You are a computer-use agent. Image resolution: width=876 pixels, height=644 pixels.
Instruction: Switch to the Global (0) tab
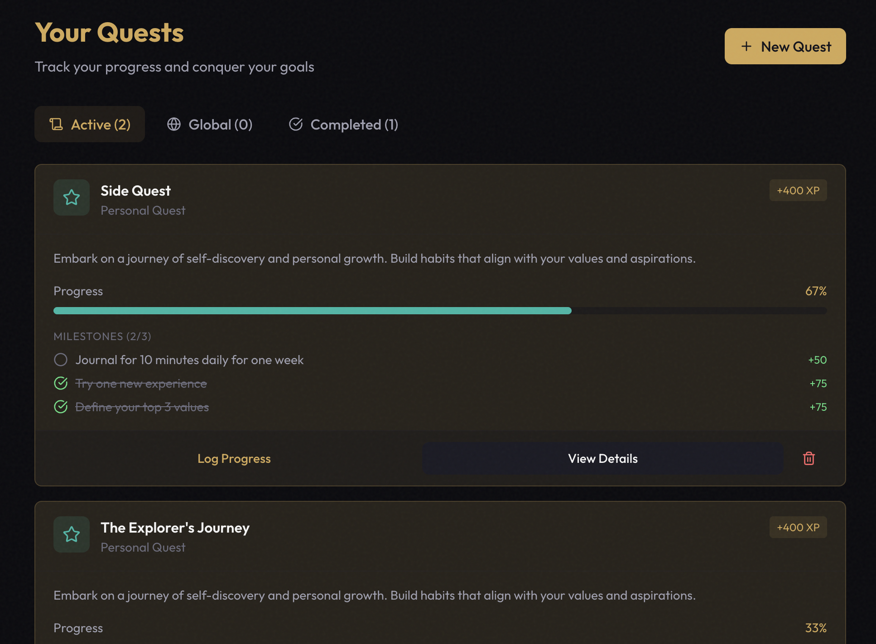[210, 124]
